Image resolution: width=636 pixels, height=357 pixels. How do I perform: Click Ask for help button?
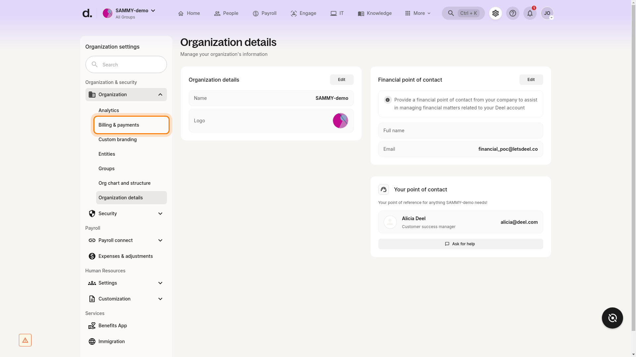[460, 244]
